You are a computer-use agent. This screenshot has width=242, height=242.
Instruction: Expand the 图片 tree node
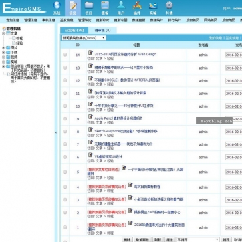click(3, 48)
